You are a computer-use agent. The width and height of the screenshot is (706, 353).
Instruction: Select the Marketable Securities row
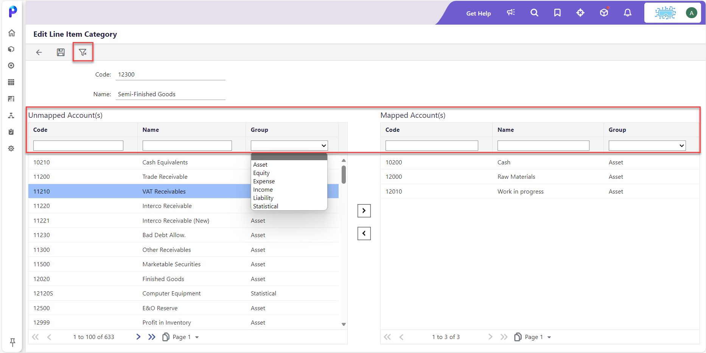(x=183, y=264)
